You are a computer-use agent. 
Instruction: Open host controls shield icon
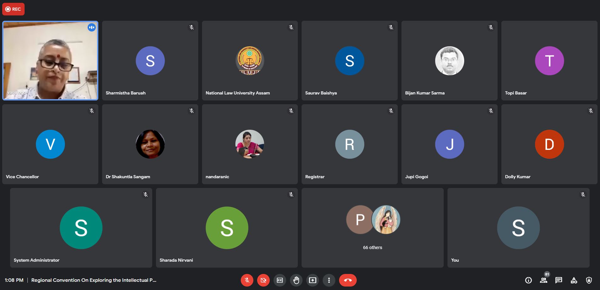[x=589, y=280]
